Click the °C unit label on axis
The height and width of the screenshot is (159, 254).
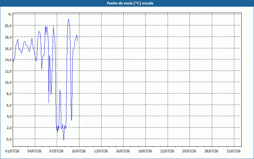[x=10, y=15]
